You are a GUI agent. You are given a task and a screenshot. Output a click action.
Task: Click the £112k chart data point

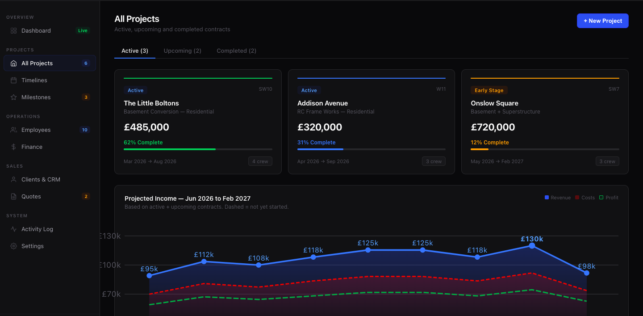[x=204, y=261]
